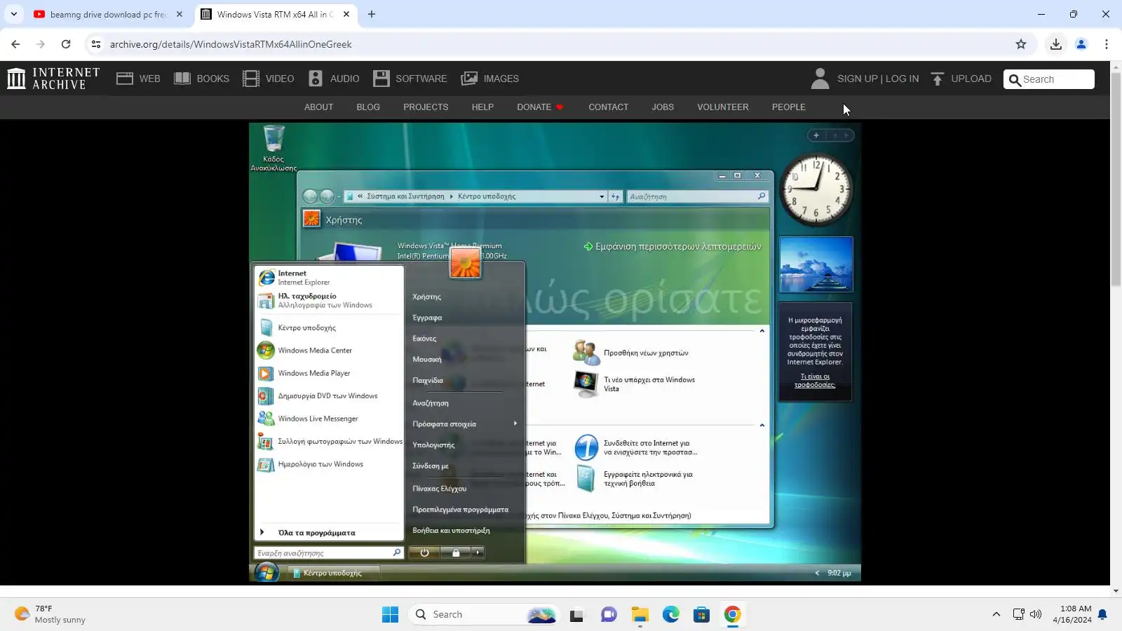Click the user avatar icon

pyautogui.click(x=820, y=79)
